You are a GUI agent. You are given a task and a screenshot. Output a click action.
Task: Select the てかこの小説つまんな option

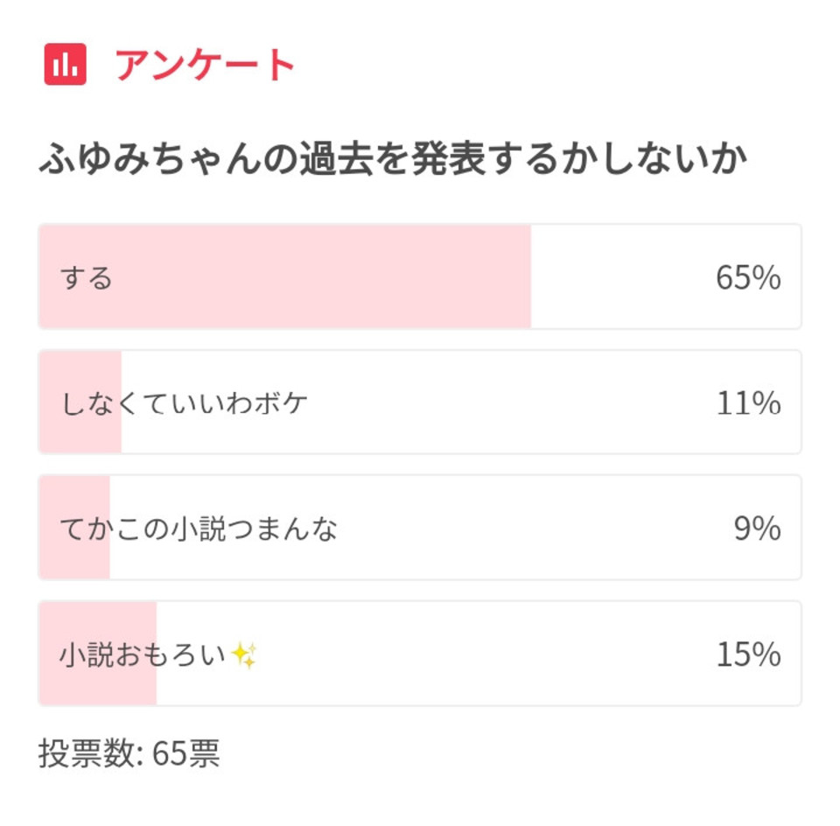(x=420, y=528)
